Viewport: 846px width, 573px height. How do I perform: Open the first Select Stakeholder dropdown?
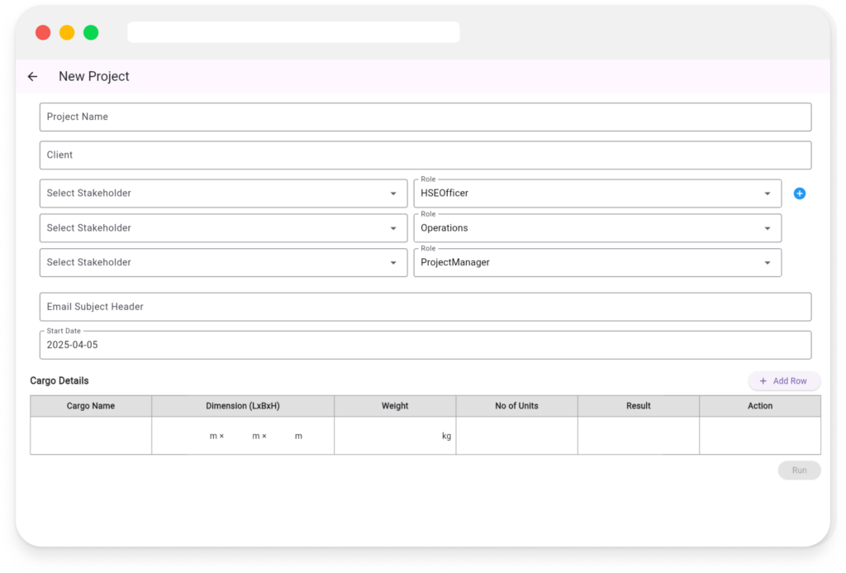pos(223,193)
